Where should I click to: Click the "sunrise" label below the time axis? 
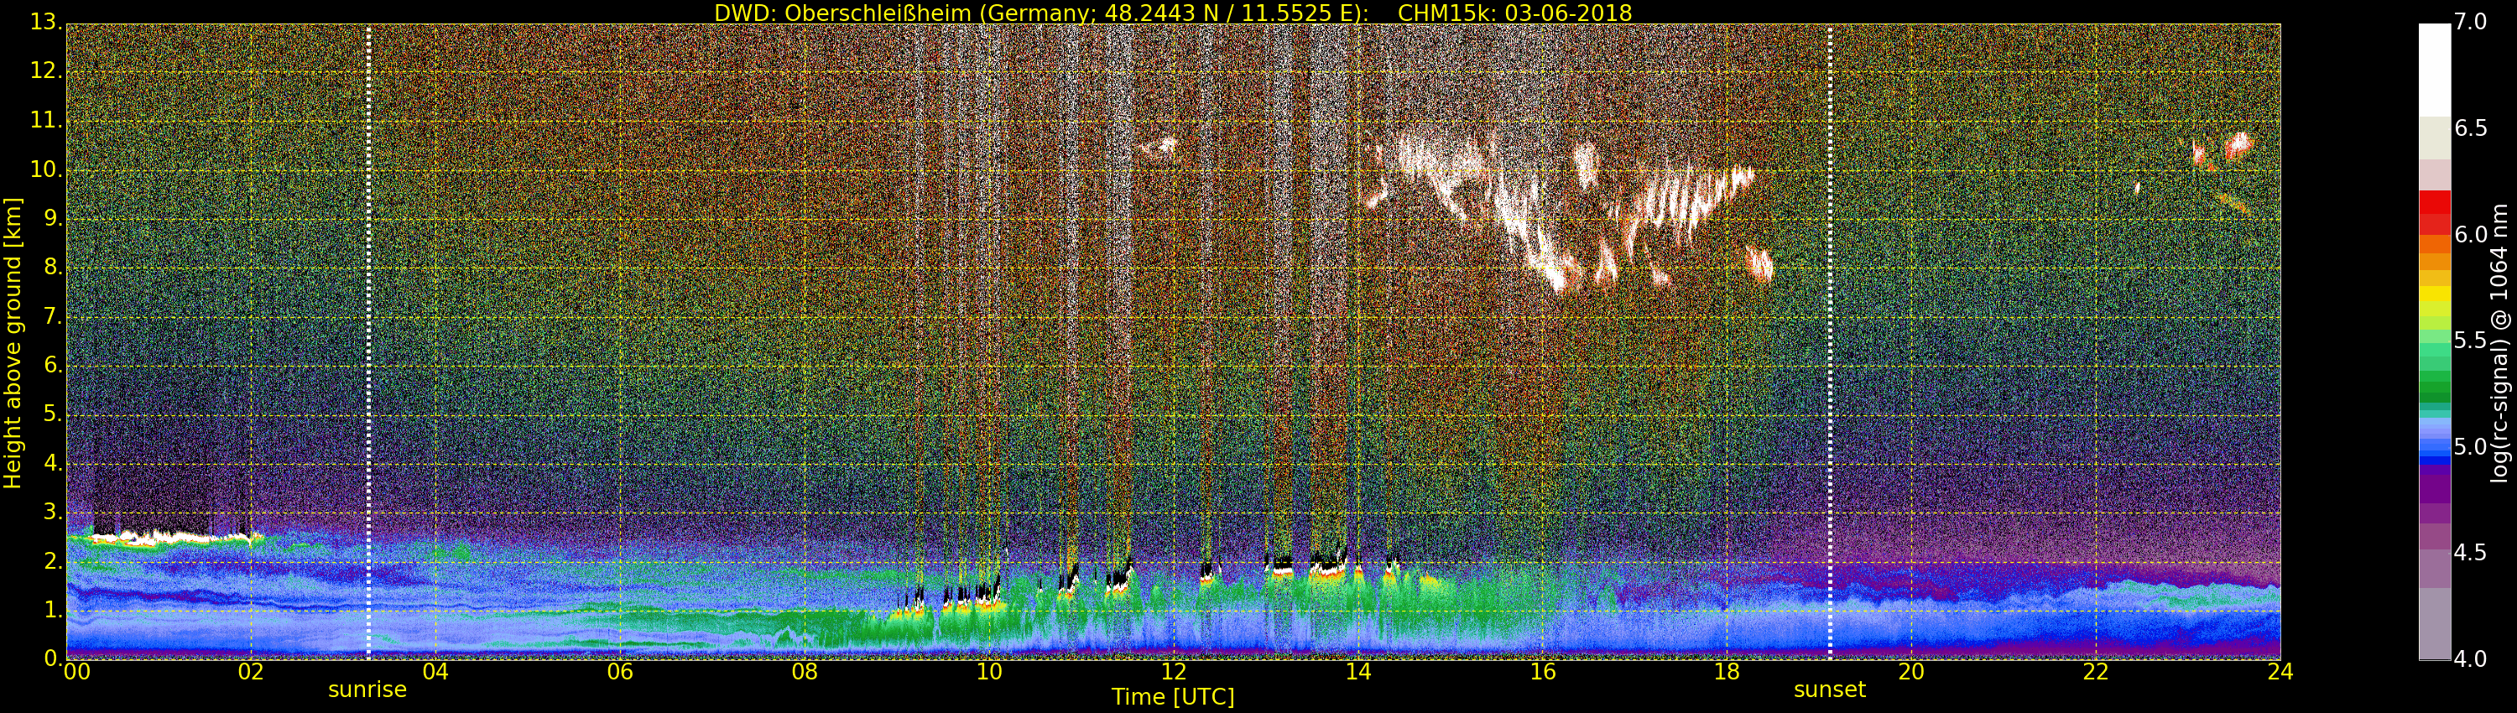[367, 690]
